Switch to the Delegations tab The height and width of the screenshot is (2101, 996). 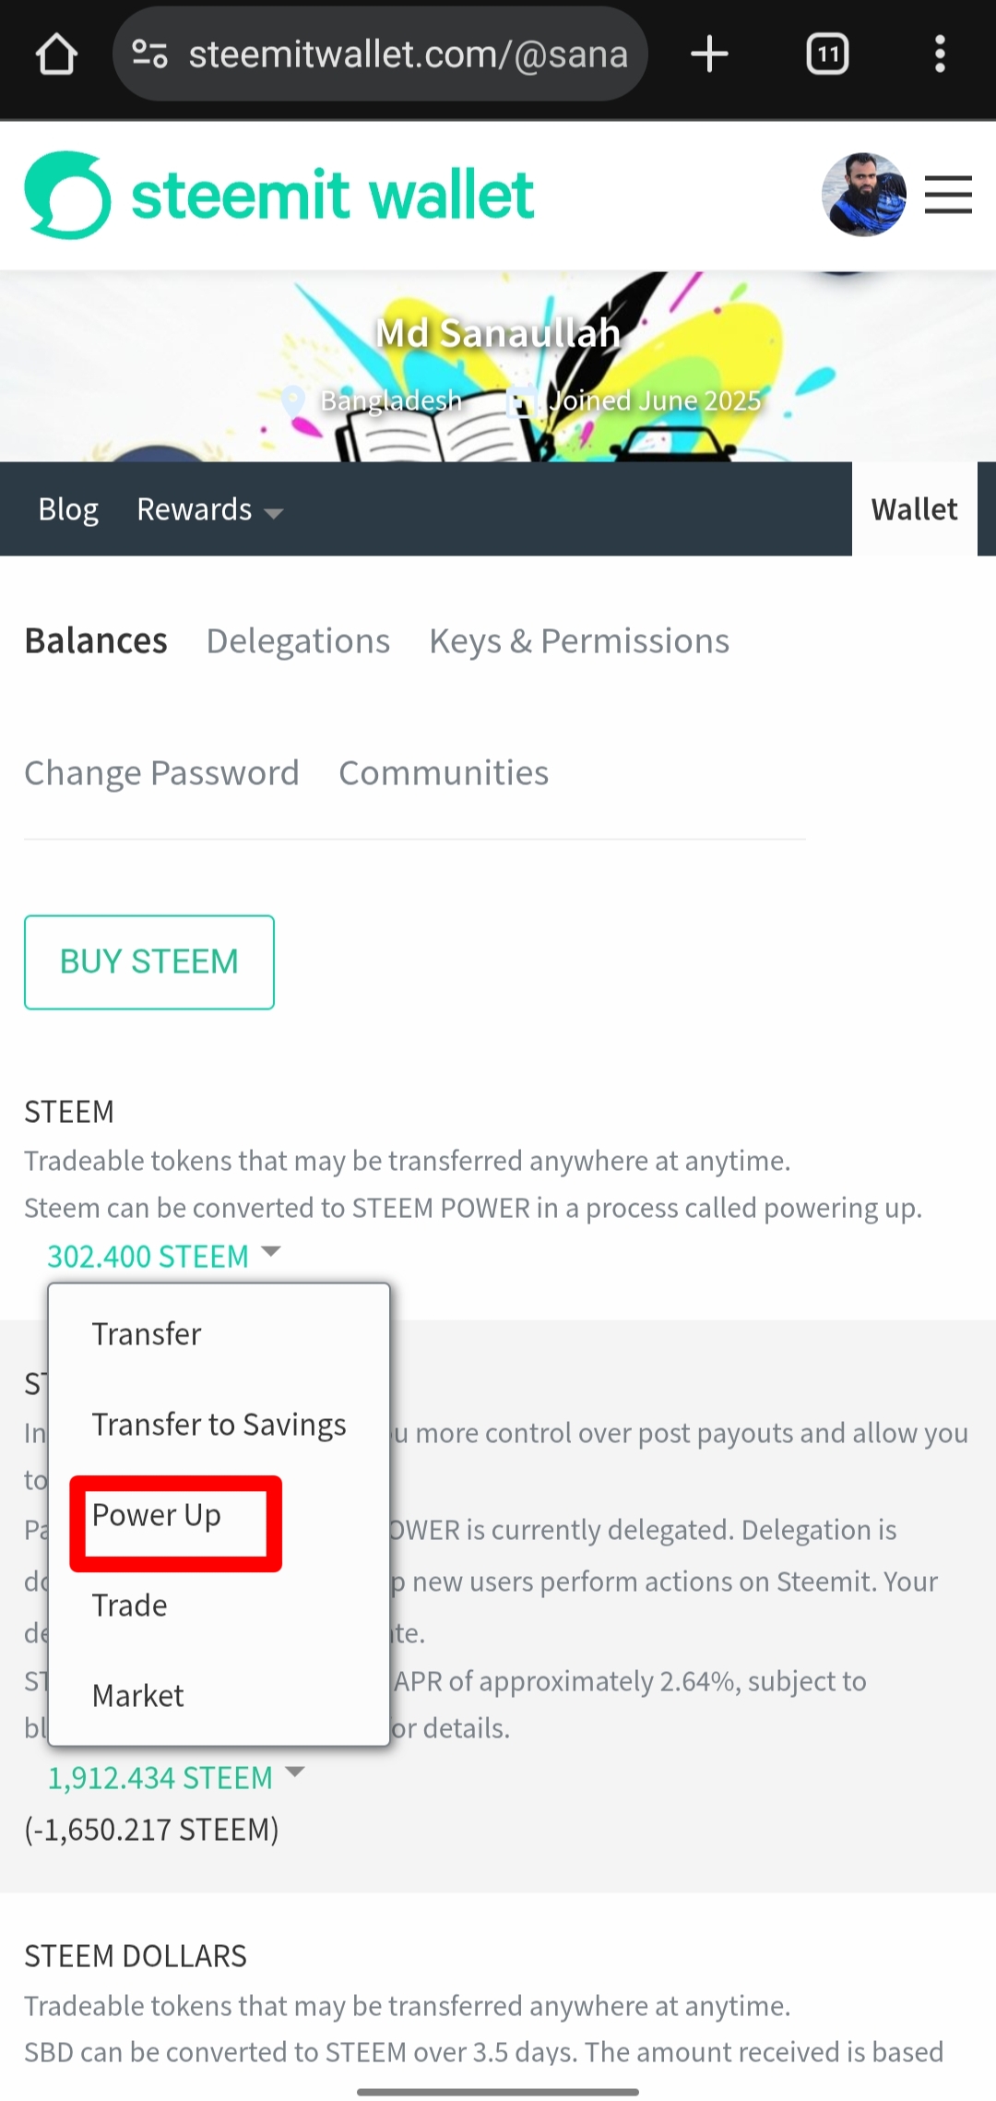(298, 641)
